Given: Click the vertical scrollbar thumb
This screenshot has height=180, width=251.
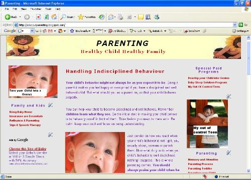Looking at the screenshot, I should point(248,57).
